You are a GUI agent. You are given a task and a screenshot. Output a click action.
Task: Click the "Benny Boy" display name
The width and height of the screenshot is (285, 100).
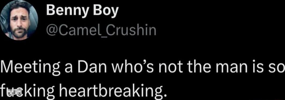coord(82,11)
